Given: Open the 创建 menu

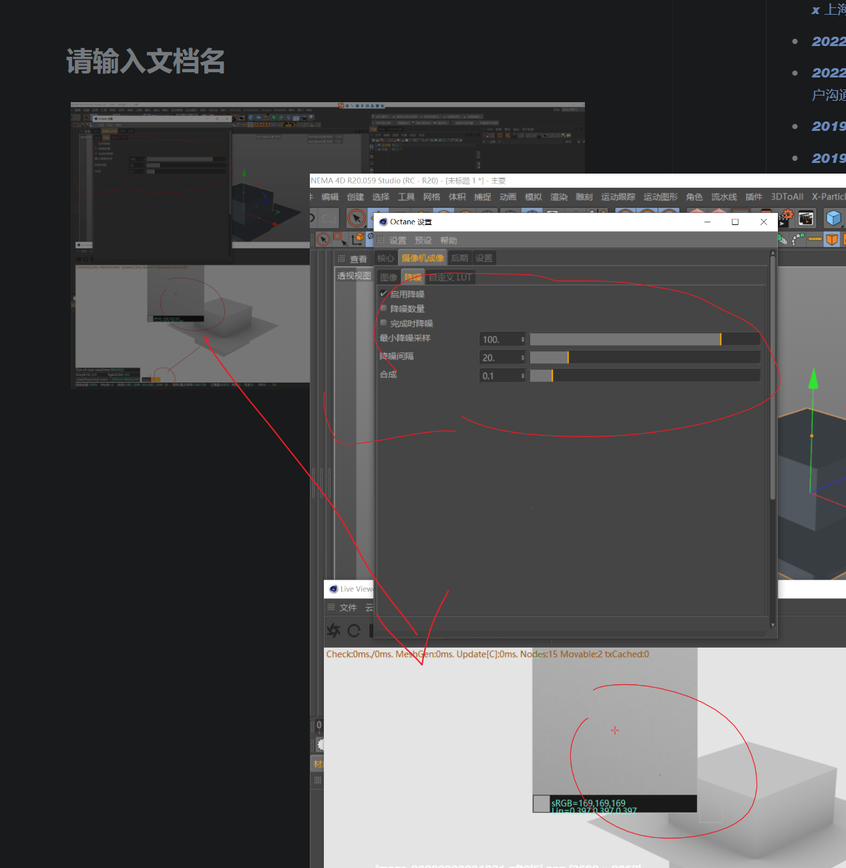Looking at the screenshot, I should (x=355, y=197).
